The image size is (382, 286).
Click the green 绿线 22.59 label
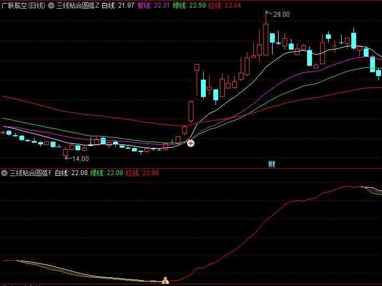pyautogui.click(x=190, y=5)
